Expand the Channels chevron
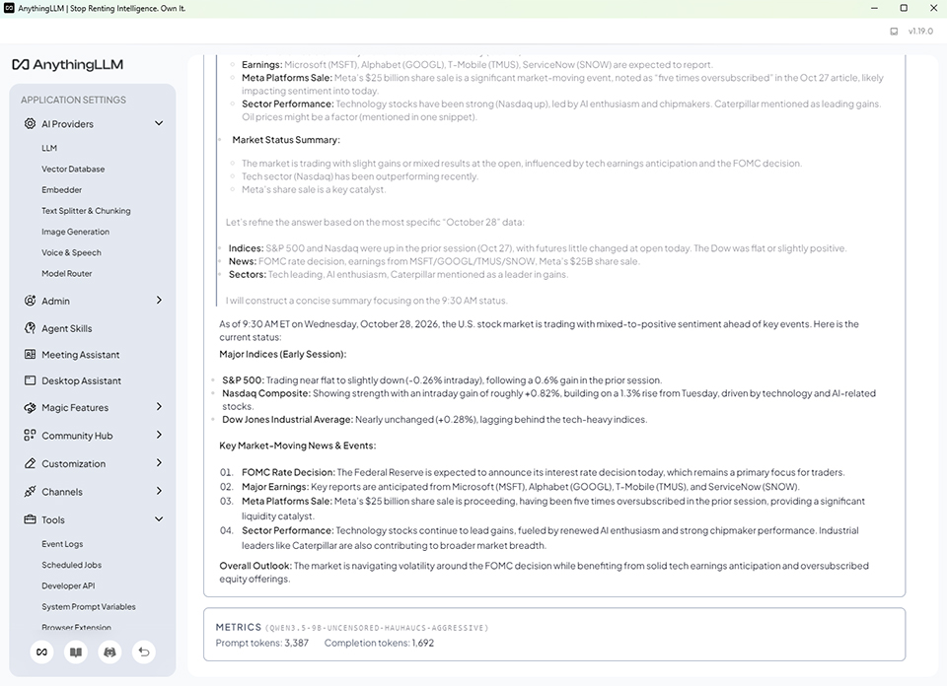 tap(159, 491)
